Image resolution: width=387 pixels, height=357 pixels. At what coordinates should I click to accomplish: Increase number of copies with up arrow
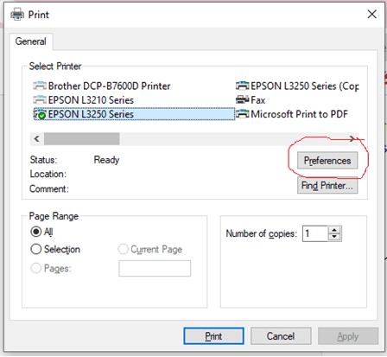pos(334,230)
